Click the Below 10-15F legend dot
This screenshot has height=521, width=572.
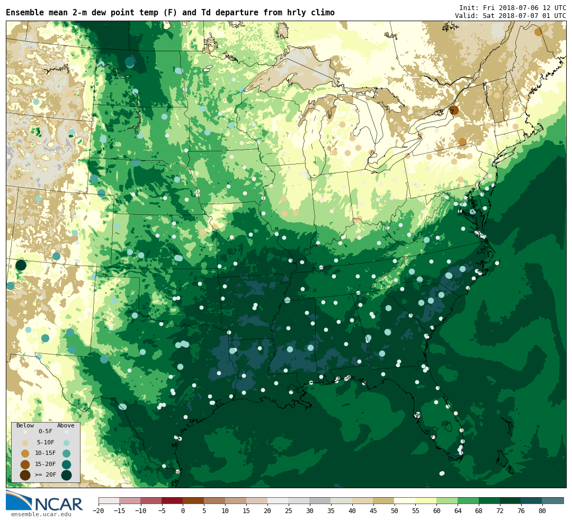click(x=25, y=454)
